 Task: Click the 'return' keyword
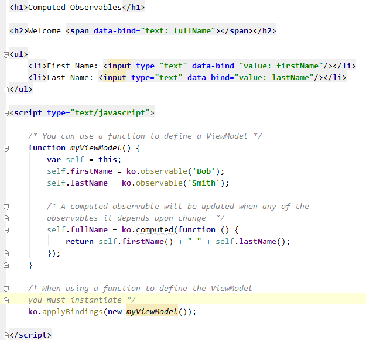click(x=80, y=242)
